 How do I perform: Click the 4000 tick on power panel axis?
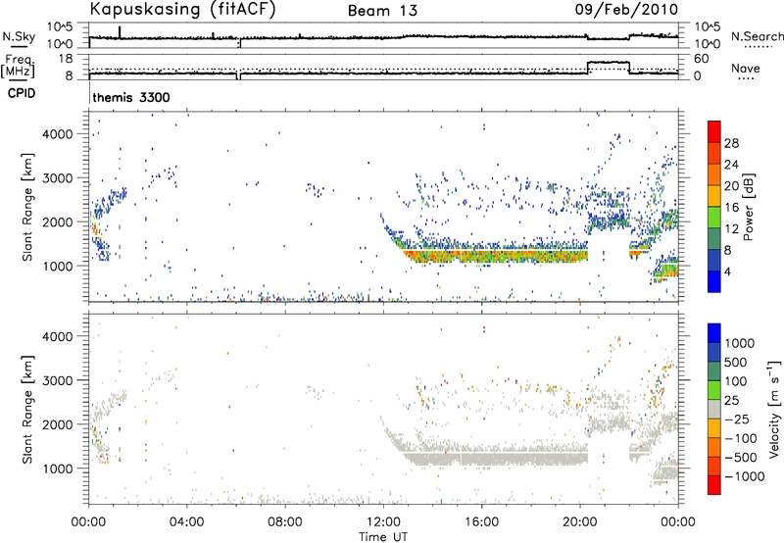[57, 134]
